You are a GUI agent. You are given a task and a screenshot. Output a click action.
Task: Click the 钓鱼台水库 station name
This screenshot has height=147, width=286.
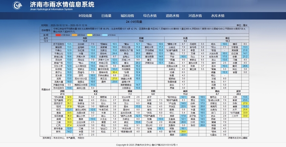tap(172, 66)
